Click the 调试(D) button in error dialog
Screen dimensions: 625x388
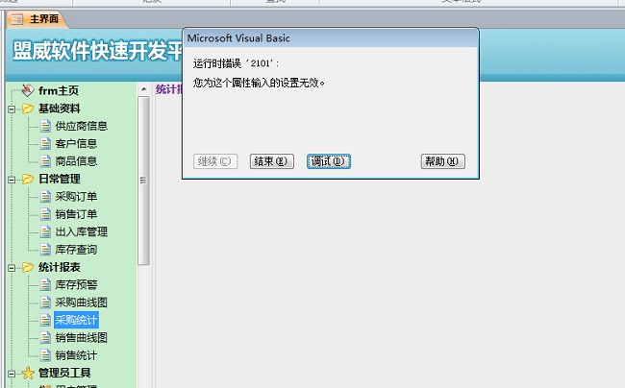pos(329,161)
